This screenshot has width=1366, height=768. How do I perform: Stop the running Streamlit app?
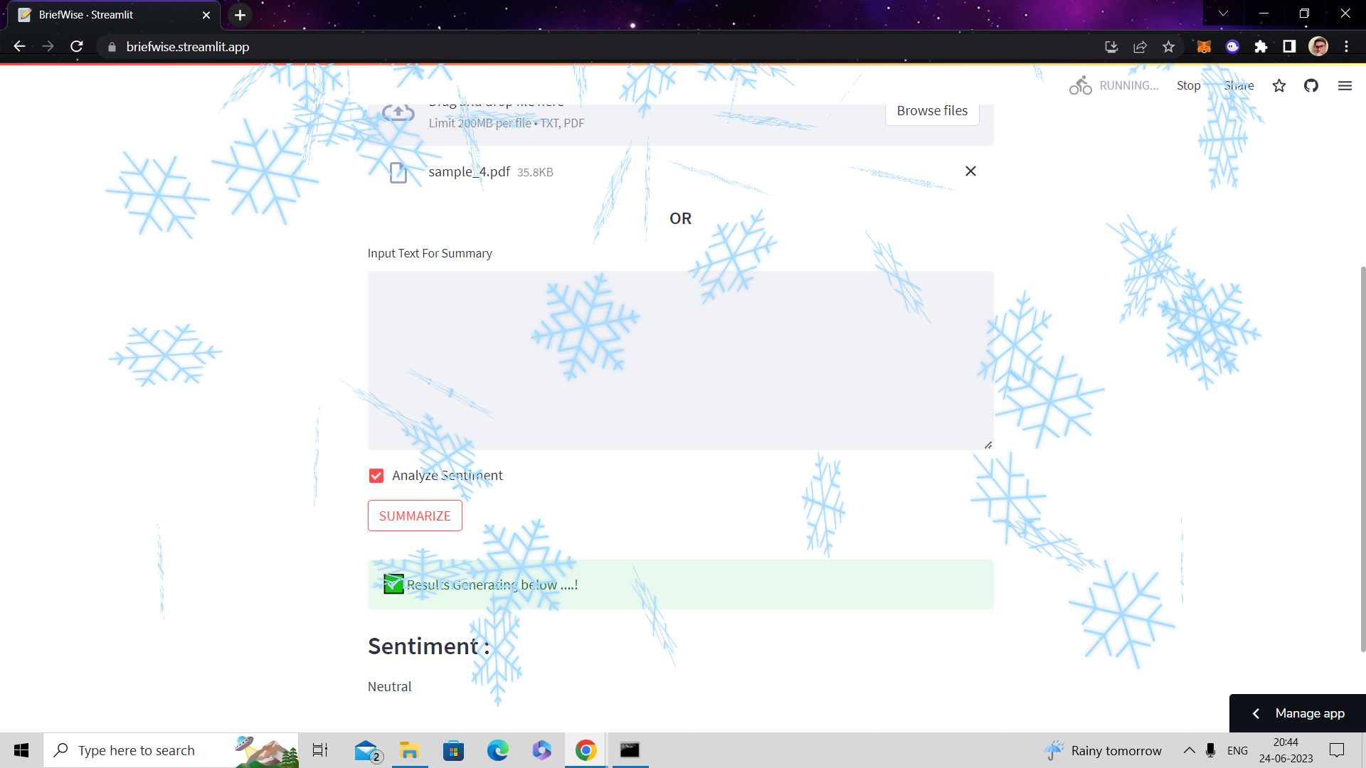point(1187,85)
